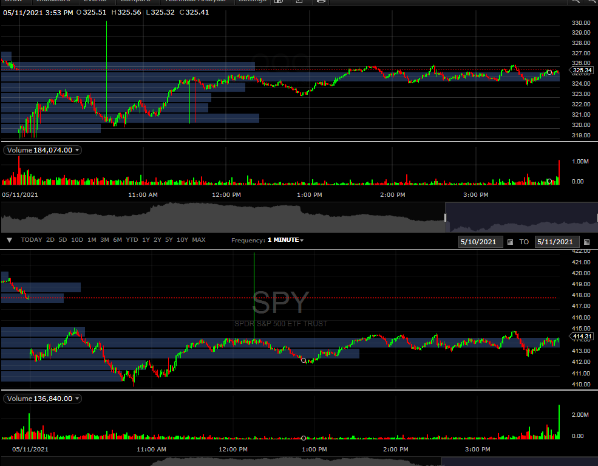
Task: Open the end date calendar picker icon
Action: click(x=587, y=242)
